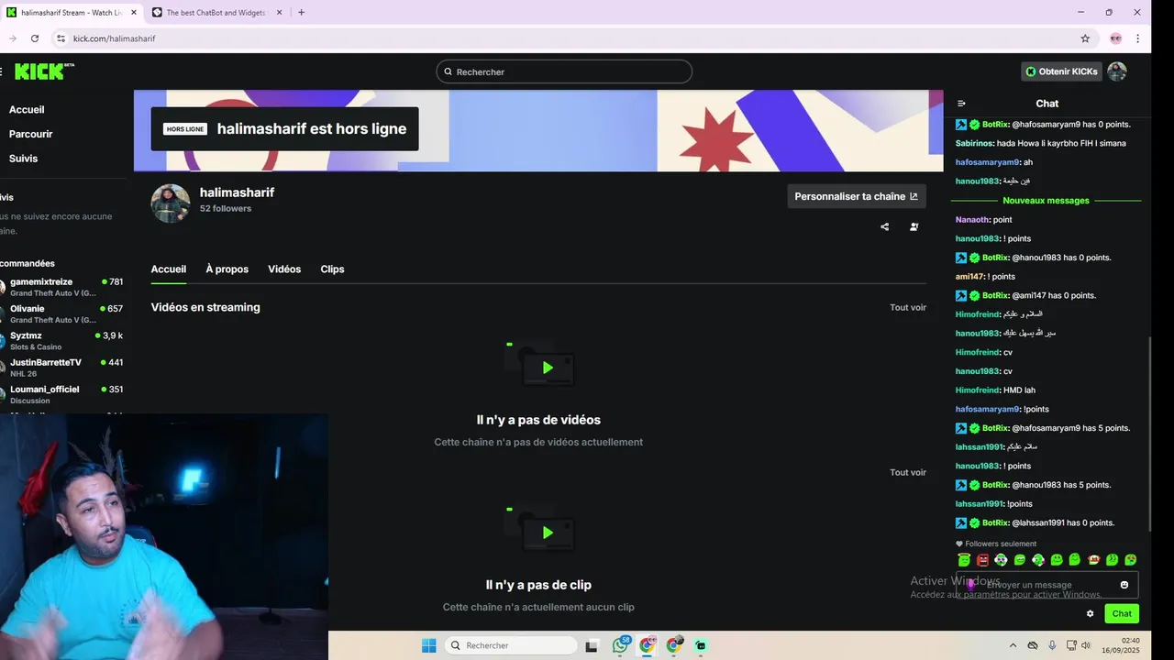The height and width of the screenshot is (660, 1174).
Task: Click the halimasharif profile picture
Action: click(x=171, y=203)
